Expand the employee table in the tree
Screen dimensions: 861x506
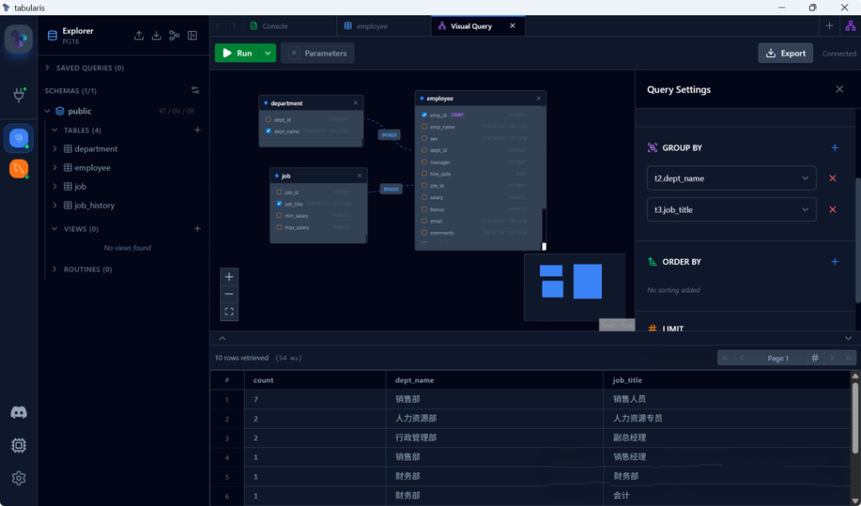[55, 168]
